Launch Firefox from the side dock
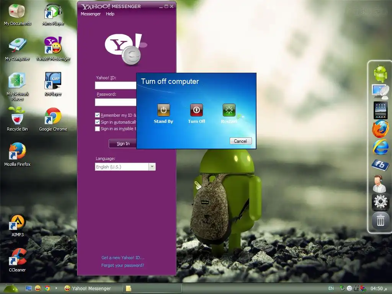The image size is (392, 294). [x=381, y=129]
